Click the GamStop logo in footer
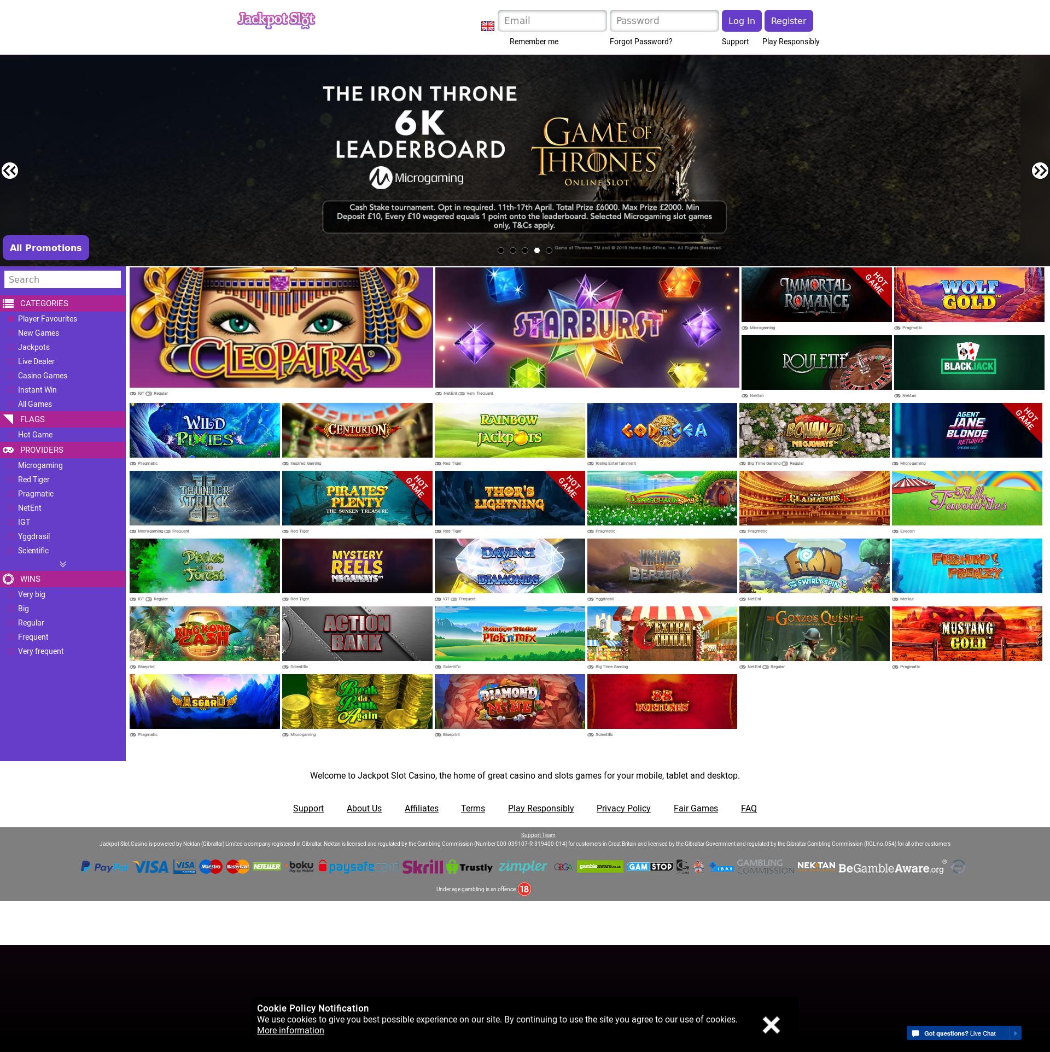The width and height of the screenshot is (1050, 1052). (650, 867)
